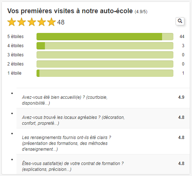The height and width of the screenshot is (176, 192).
Task: Open the 'Avez-vous été bien accueilli(e)' question row
Action: tap(103, 98)
